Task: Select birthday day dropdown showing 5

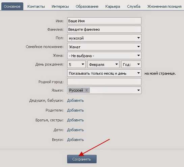Action: click(77, 64)
